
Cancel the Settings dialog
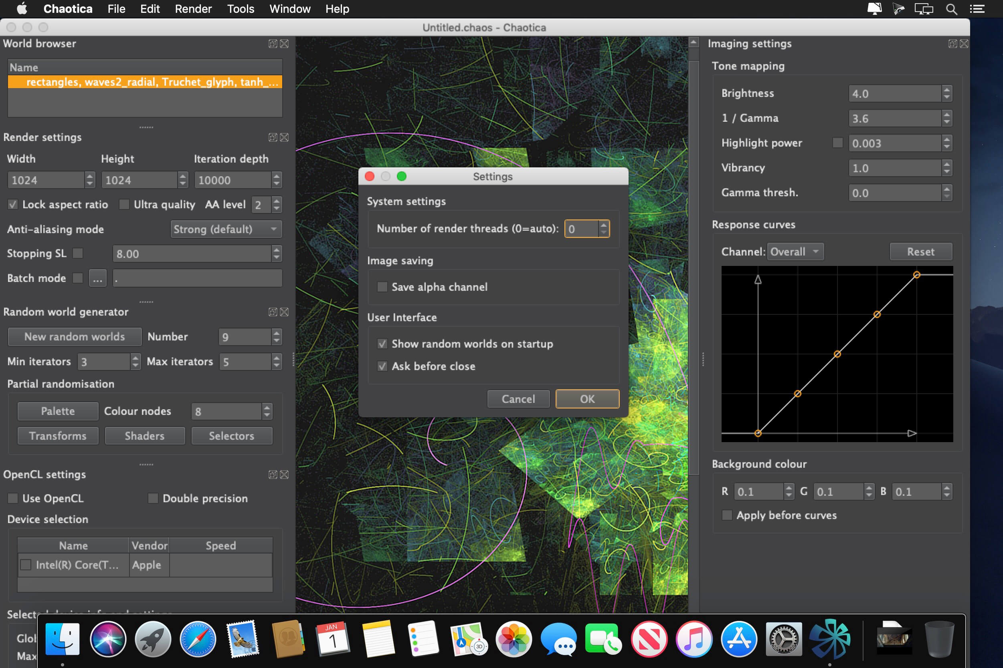pyautogui.click(x=518, y=399)
